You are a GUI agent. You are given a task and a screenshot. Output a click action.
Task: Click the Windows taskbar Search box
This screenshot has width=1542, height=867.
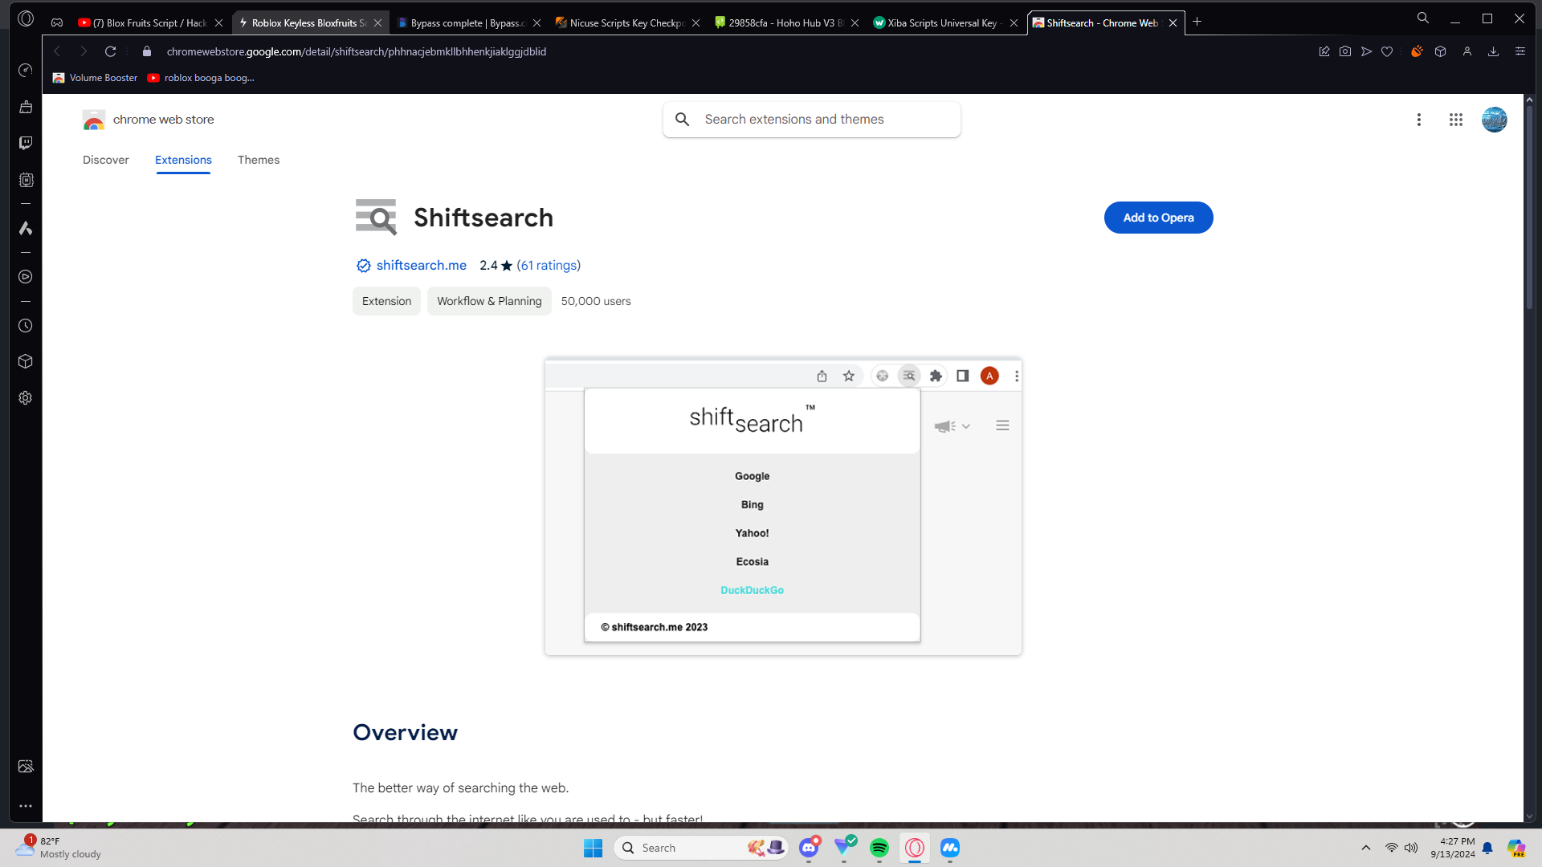pyautogui.click(x=700, y=848)
